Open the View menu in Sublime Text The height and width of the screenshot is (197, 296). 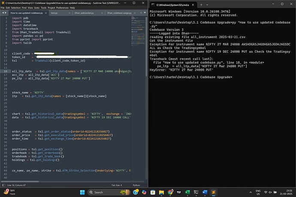pos(30,8)
